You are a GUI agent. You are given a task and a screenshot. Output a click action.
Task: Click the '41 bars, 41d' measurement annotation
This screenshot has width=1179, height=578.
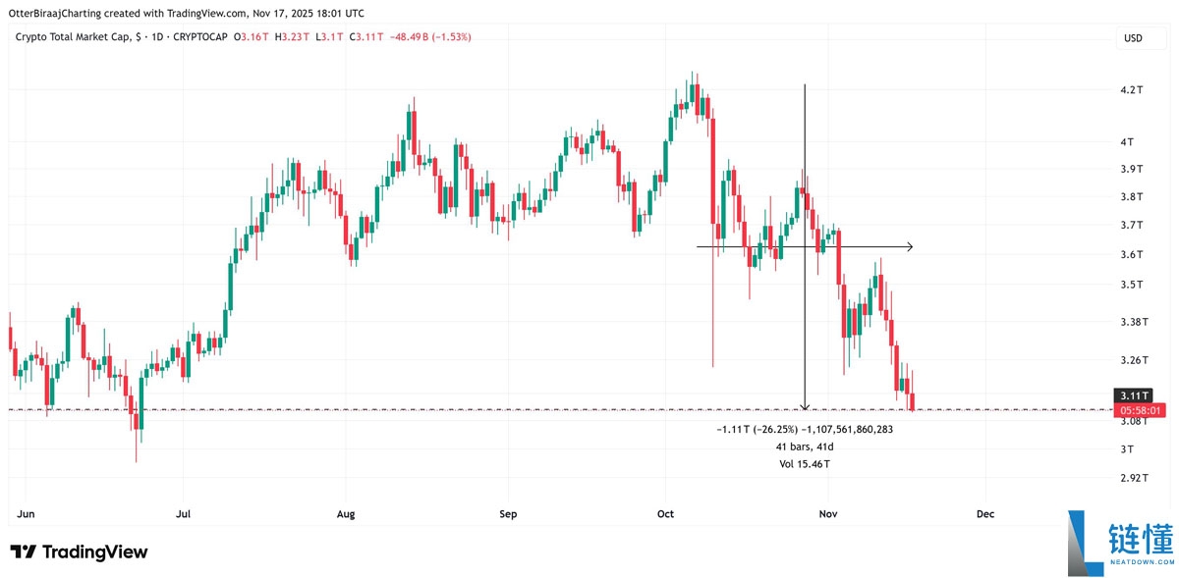coord(804,445)
